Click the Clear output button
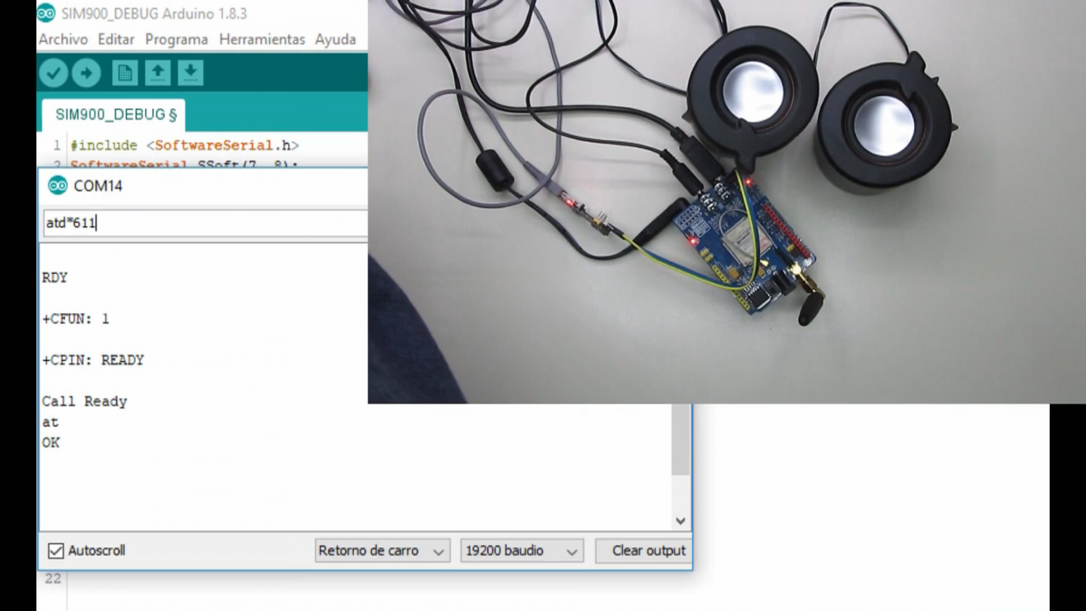Viewport: 1086px width, 611px height. [647, 551]
